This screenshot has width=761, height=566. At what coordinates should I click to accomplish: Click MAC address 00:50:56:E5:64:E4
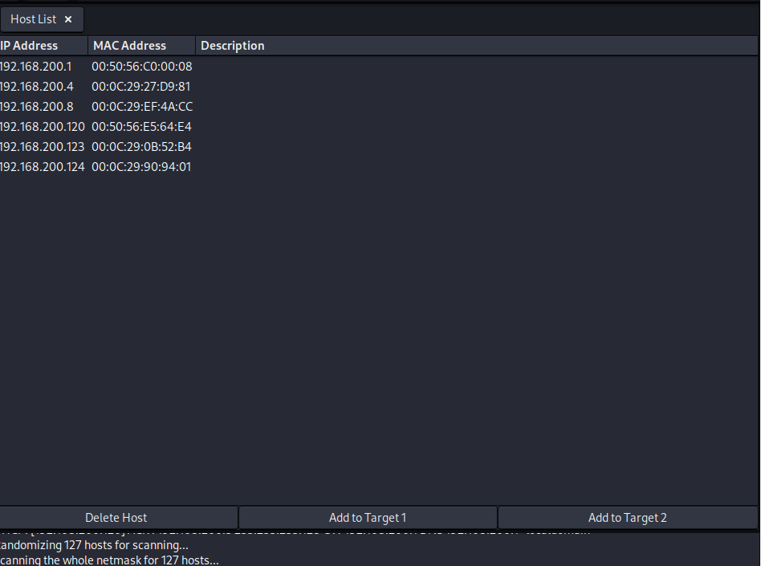pos(141,127)
